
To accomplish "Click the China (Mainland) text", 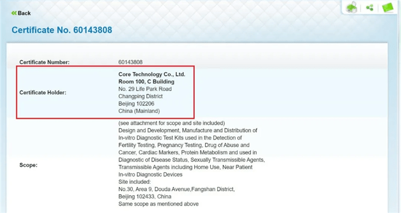I will point(139,111).
